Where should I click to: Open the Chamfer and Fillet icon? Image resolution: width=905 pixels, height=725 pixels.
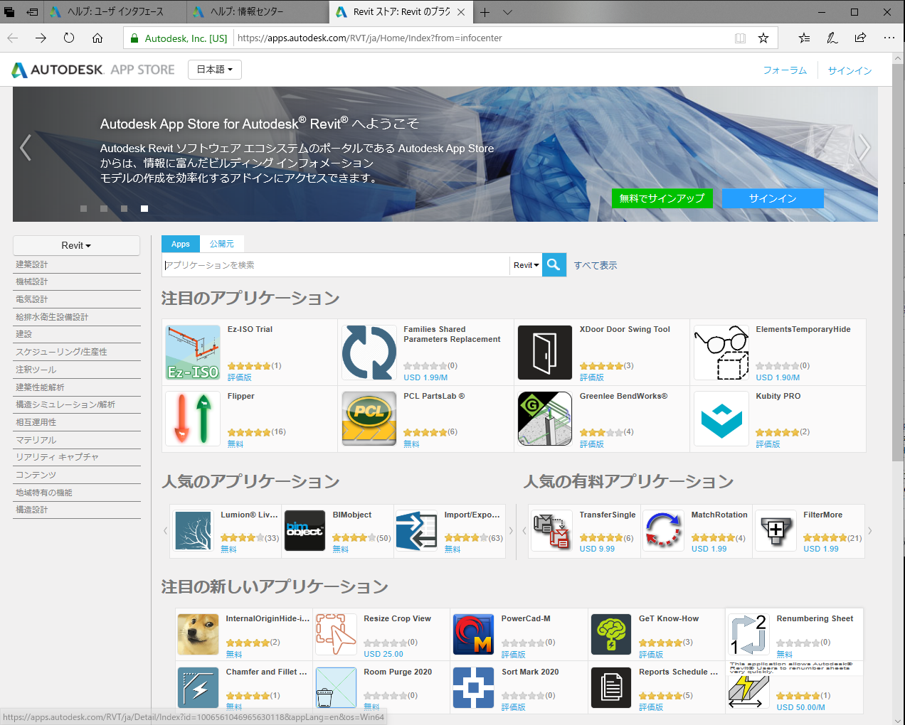coord(198,688)
